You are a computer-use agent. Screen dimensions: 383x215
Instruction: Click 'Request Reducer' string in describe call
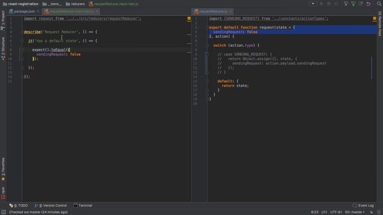click(61, 32)
